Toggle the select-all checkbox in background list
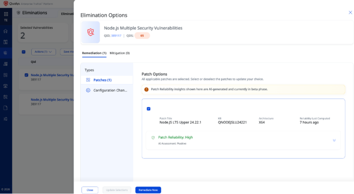Screen dimensions: 354x194 click(24, 52)
